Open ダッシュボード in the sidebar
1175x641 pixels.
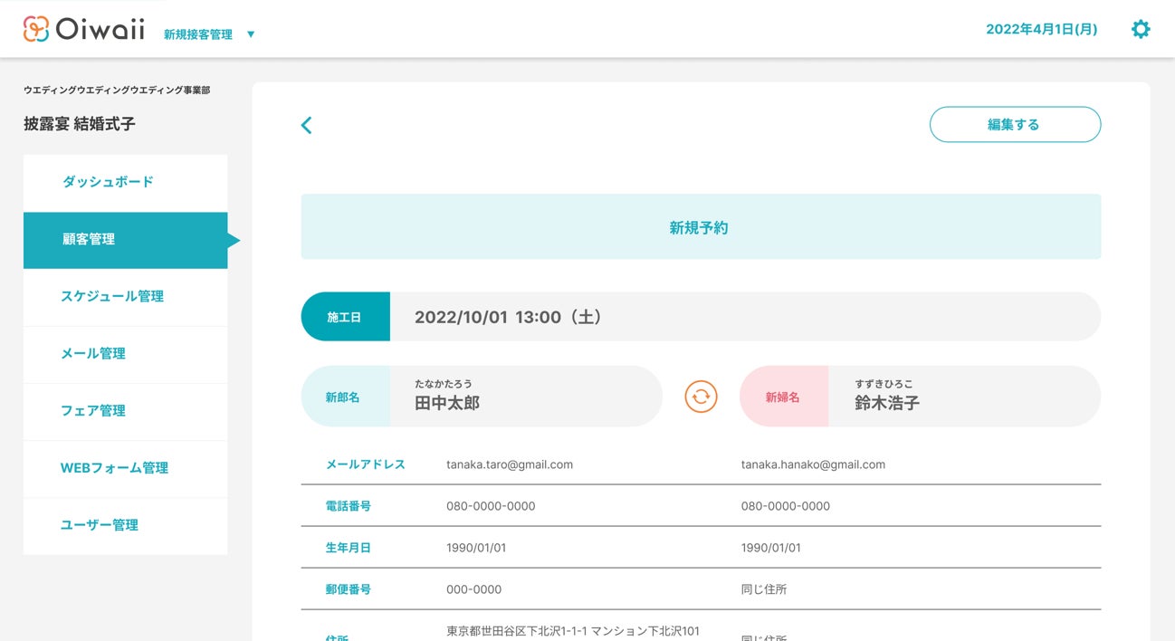tap(108, 182)
